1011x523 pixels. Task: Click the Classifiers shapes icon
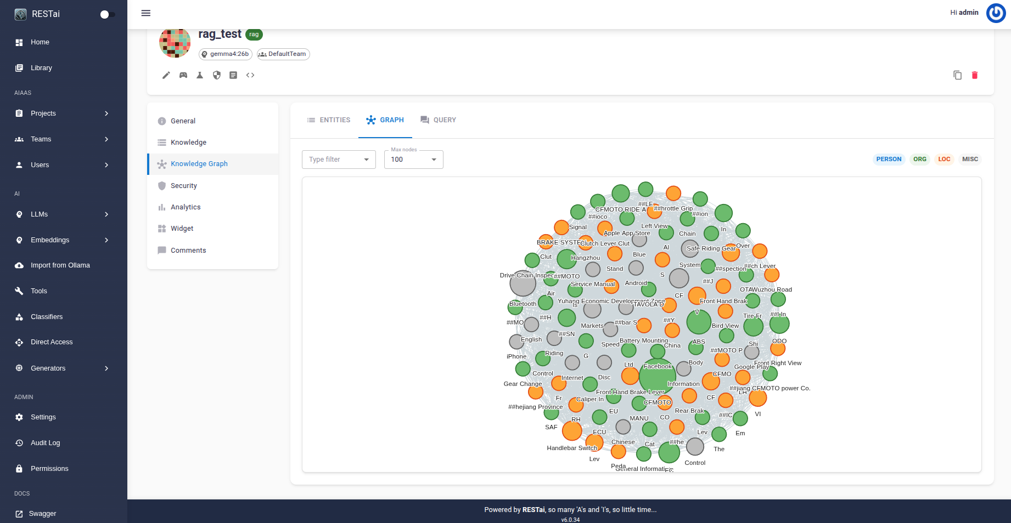[19, 317]
